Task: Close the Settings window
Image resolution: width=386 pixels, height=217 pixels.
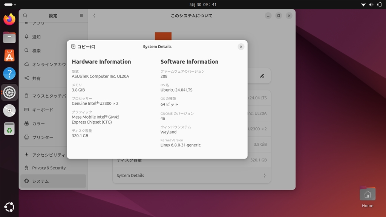Action: 289,15
